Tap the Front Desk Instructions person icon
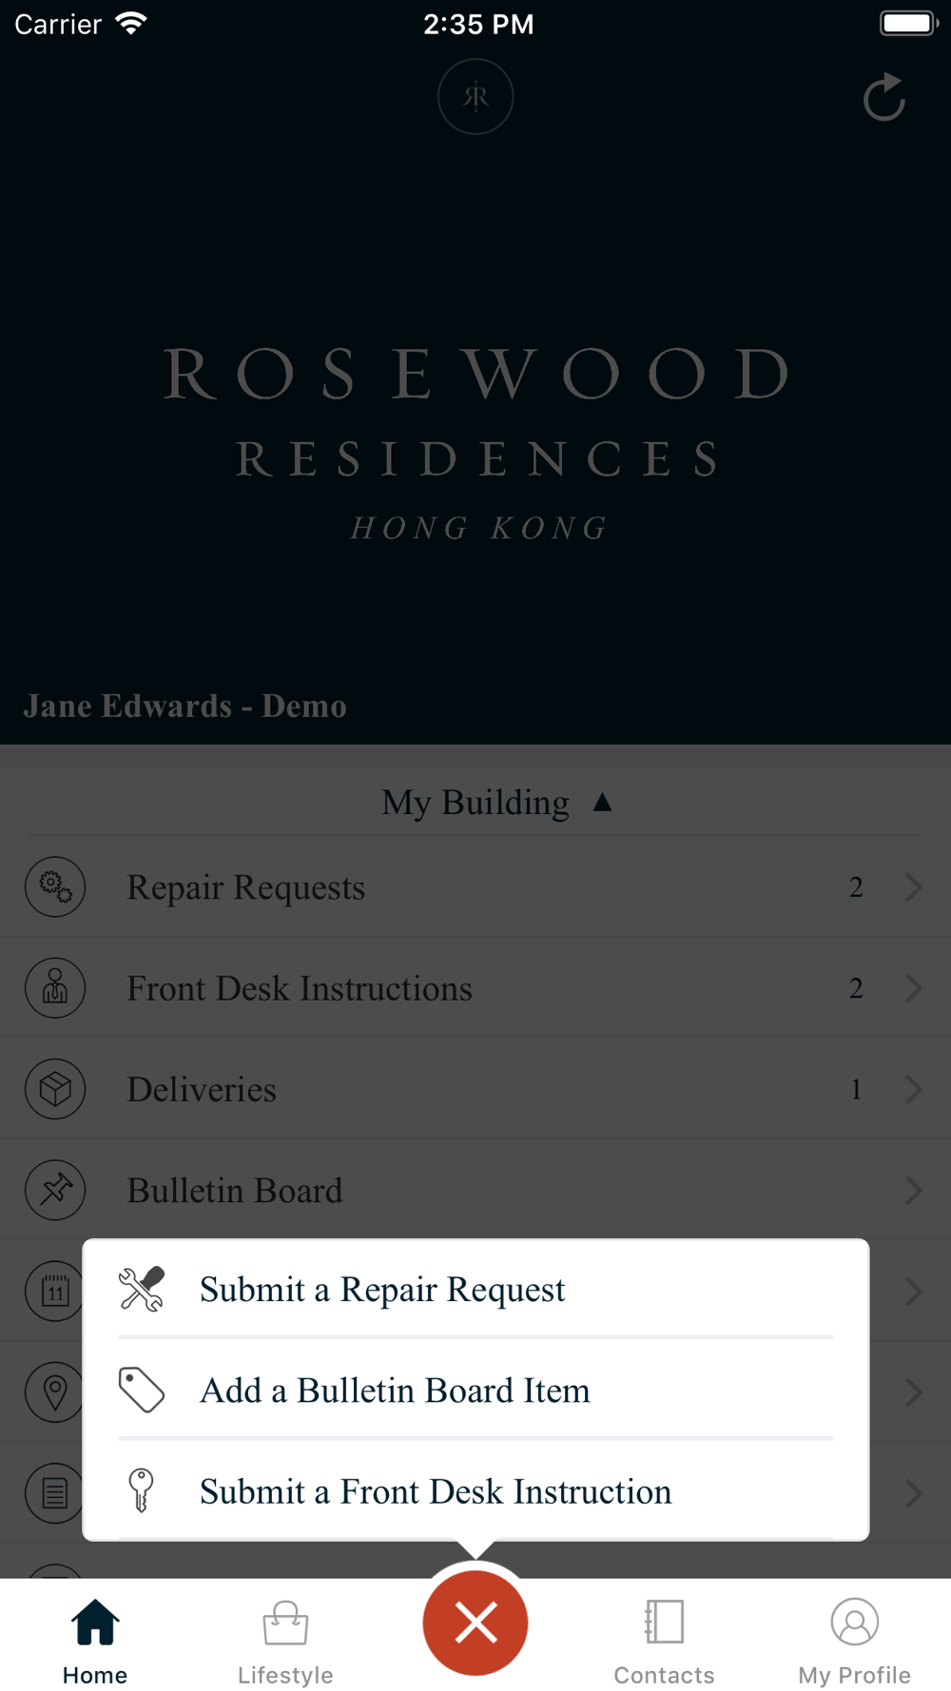The height and width of the screenshot is (1691, 951). point(55,988)
